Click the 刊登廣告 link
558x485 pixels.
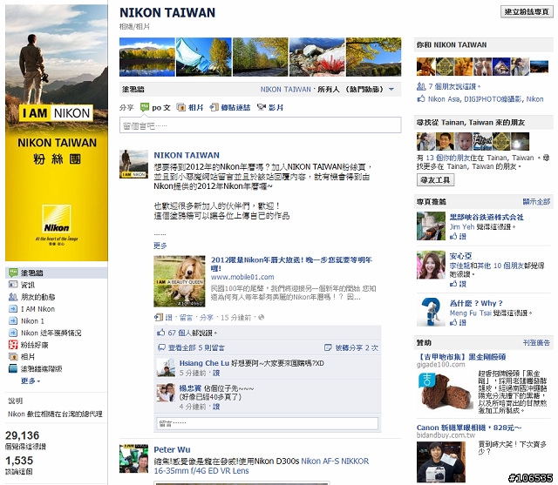tap(536, 343)
